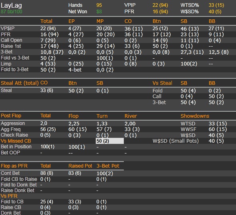
Task: Click the Vs PFR heading
Action: (x=9, y=196)
